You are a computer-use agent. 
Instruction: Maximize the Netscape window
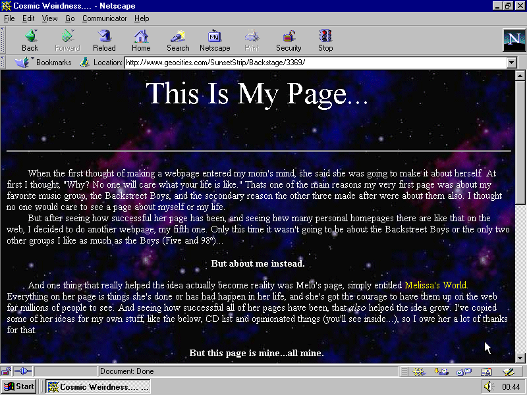(x=507, y=6)
